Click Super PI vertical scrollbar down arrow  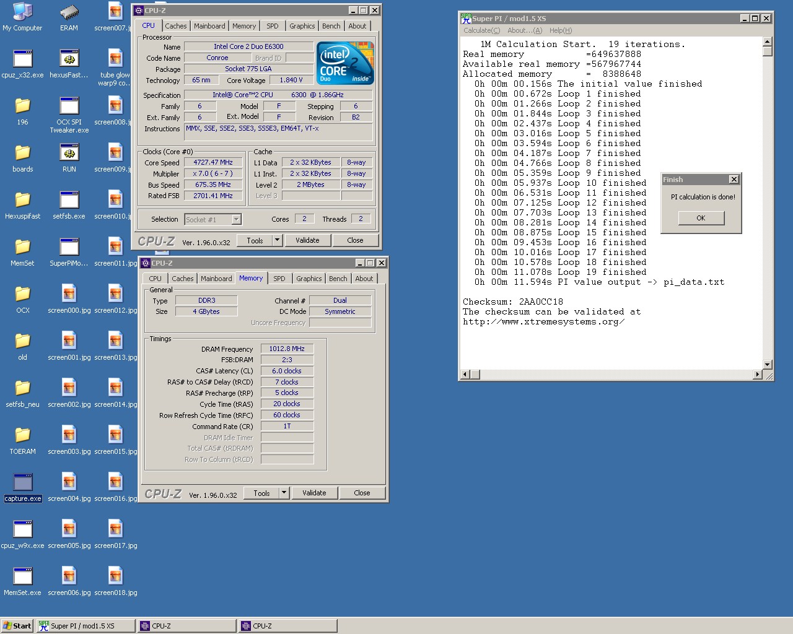point(768,364)
